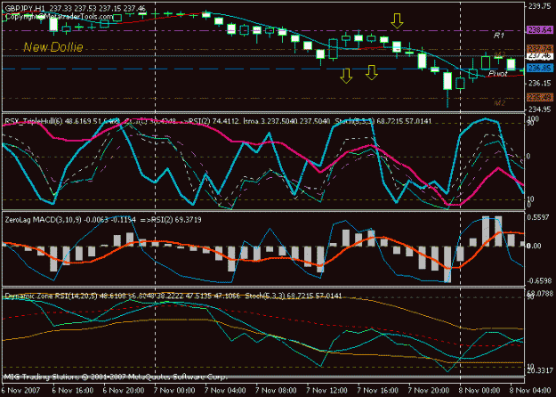Click the 20.3317 RSI scale value

(540, 371)
